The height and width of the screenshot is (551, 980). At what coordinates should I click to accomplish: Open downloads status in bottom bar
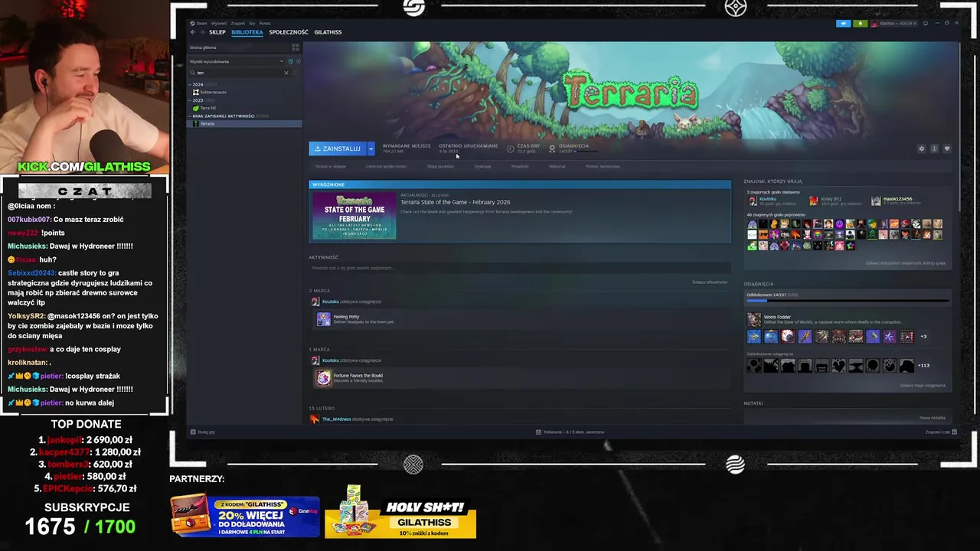[571, 432]
